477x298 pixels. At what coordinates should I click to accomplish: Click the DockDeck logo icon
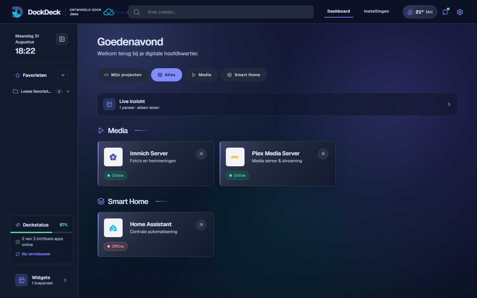17,12
